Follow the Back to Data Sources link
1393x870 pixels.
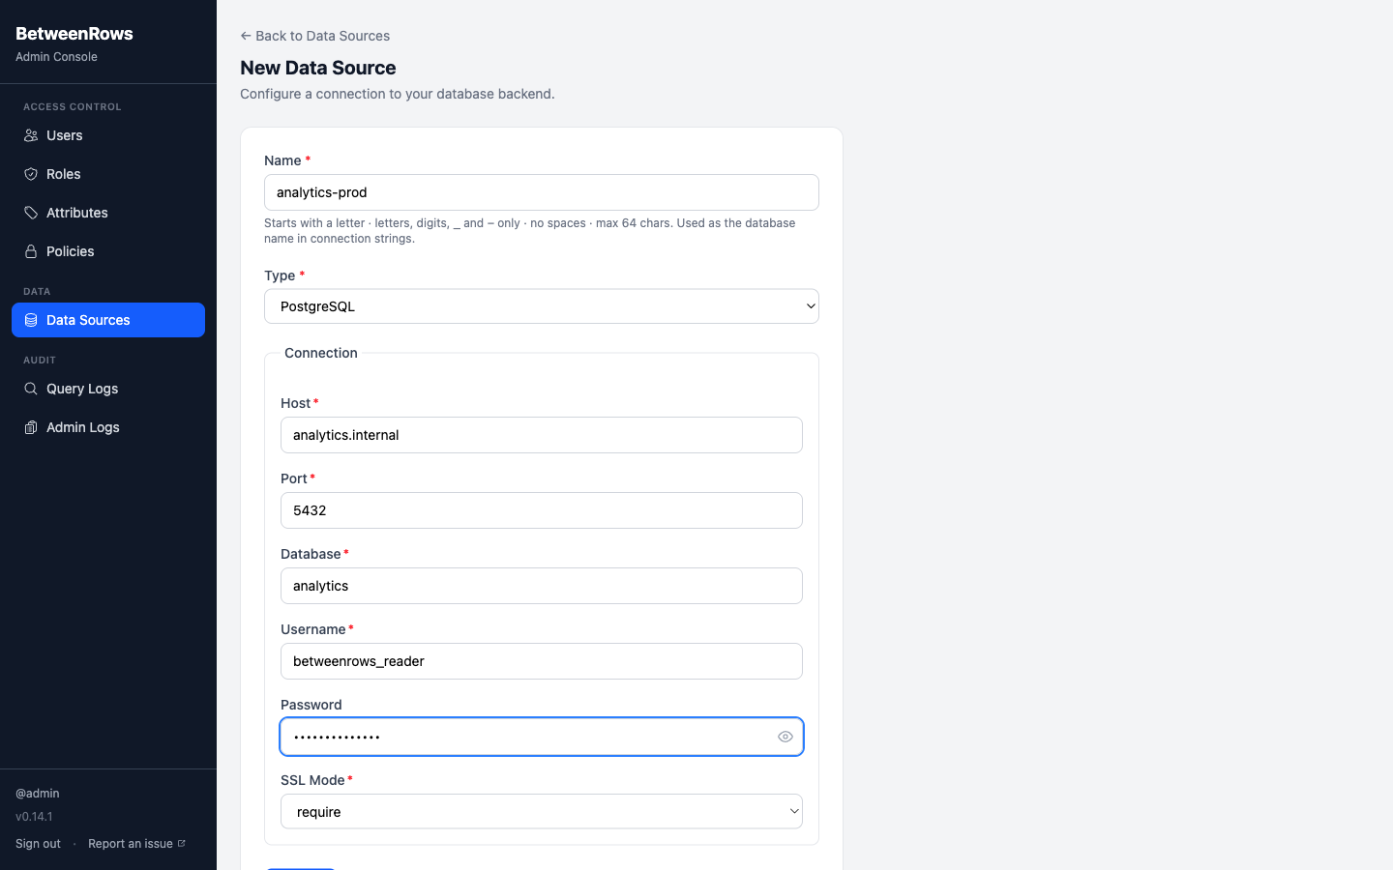[x=314, y=35]
